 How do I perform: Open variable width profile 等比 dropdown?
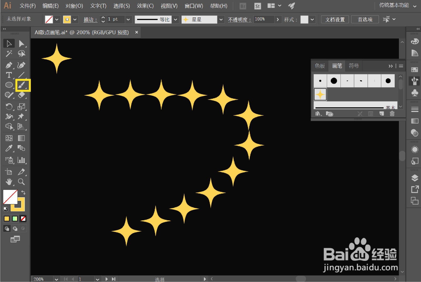[176, 19]
